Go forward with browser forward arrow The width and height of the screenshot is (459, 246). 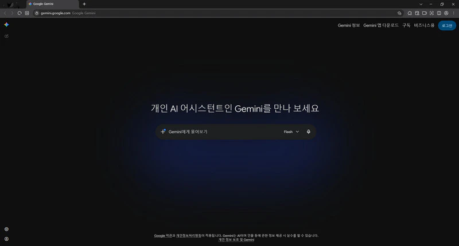tap(12, 13)
